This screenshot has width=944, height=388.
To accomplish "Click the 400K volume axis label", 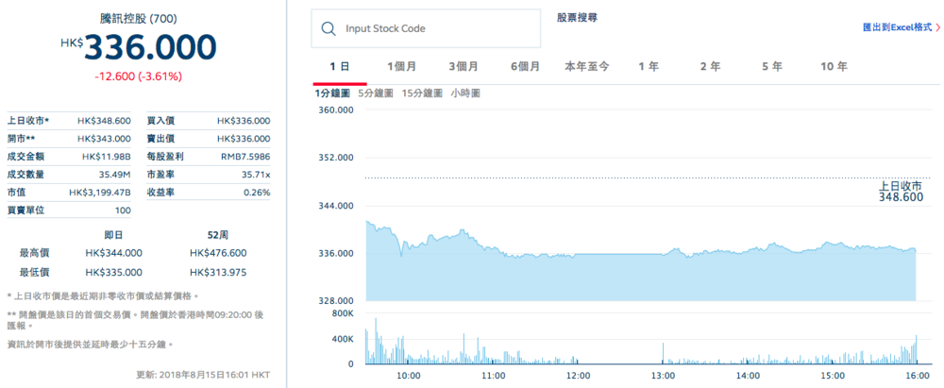I will pyautogui.click(x=344, y=339).
